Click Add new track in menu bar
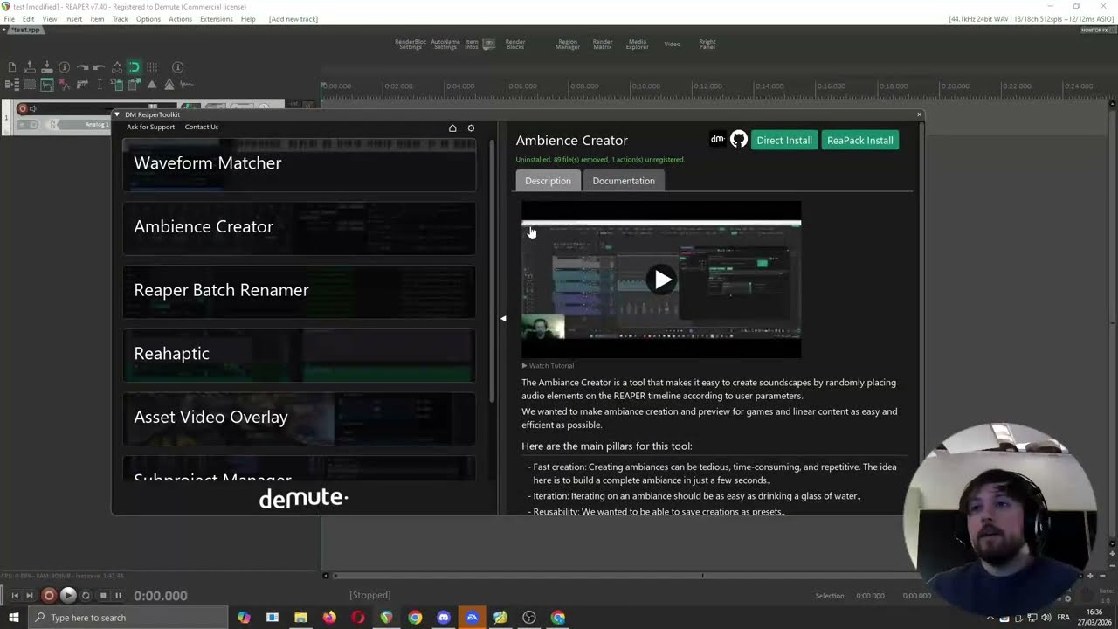Screen dimensions: 1118x629 pyautogui.click(x=293, y=19)
